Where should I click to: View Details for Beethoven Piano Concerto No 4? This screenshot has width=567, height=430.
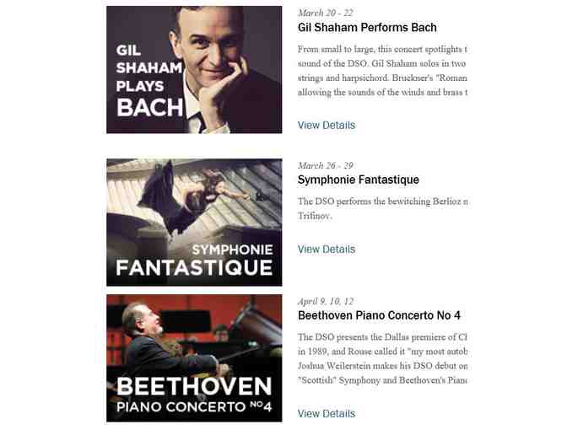pyautogui.click(x=326, y=414)
